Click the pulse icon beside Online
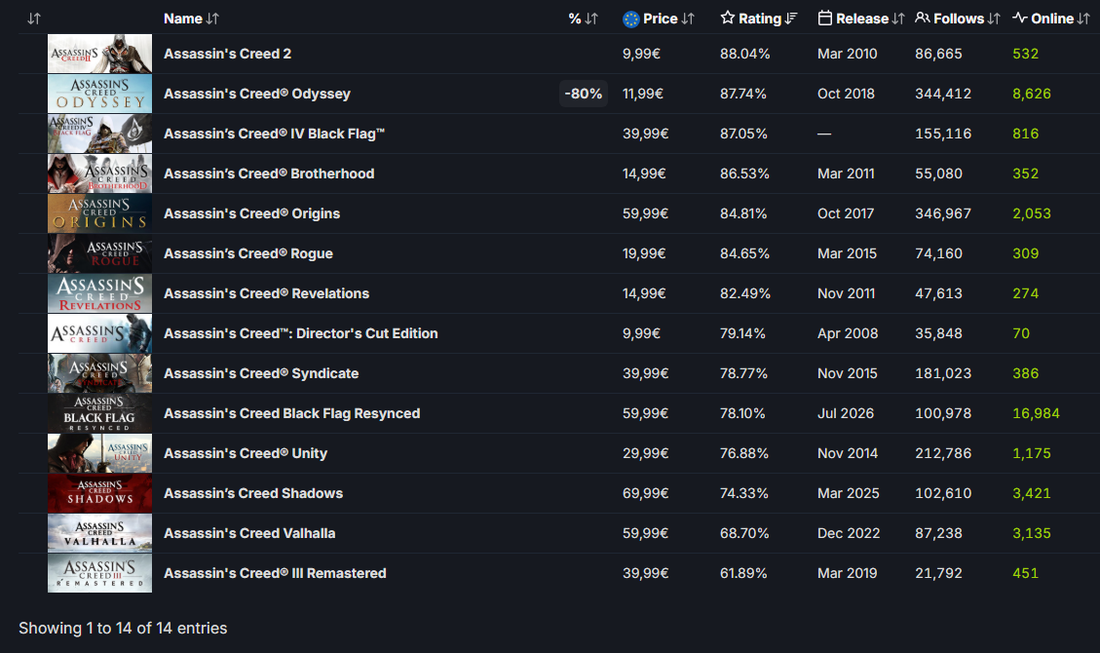The width and height of the screenshot is (1100, 653). tap(1020, 19)
